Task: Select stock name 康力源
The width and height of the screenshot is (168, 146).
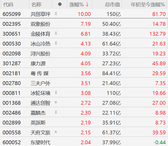Action: (x=38, y=64)
